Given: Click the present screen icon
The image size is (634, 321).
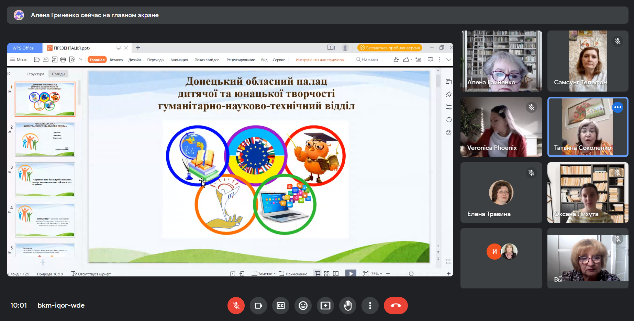Looking at the screenshot, I should [x=325, y=306].
